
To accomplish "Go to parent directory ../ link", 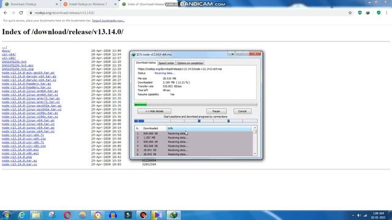I will pos(4,47).
